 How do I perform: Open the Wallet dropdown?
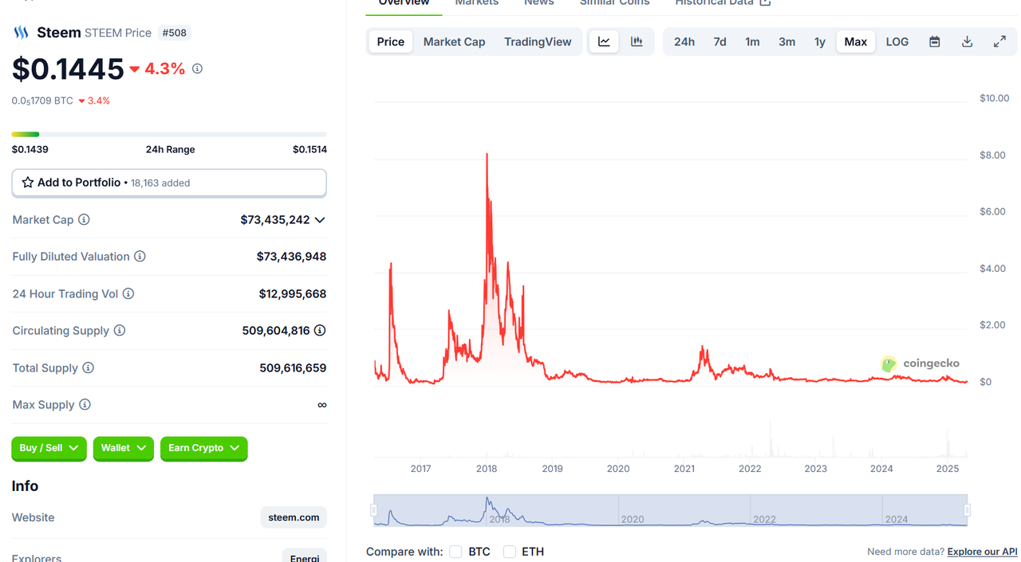pyautogui.click(x=123, y=448)
